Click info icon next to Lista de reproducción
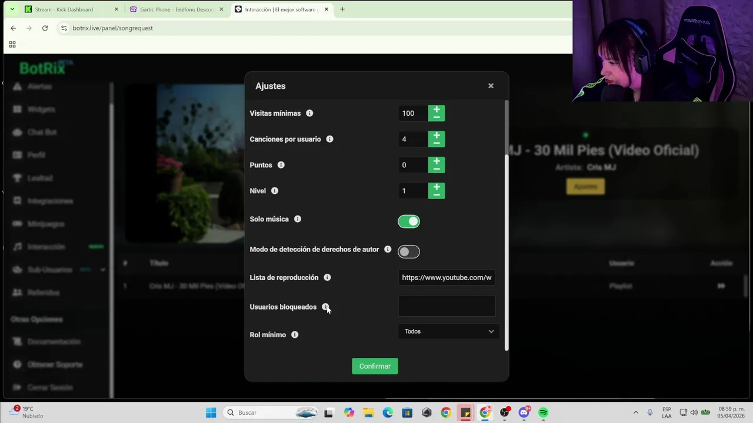This screenshot has height=423, width=753. pos(327,278)
